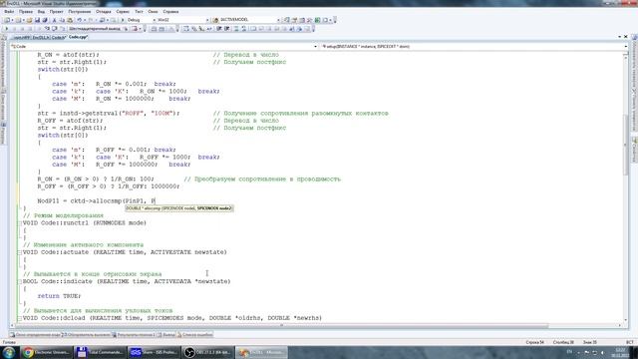The height and width of the screenshot is (359, 638).
Task: Click the Save floppy disk icon
Action: (x=37, y=20)
